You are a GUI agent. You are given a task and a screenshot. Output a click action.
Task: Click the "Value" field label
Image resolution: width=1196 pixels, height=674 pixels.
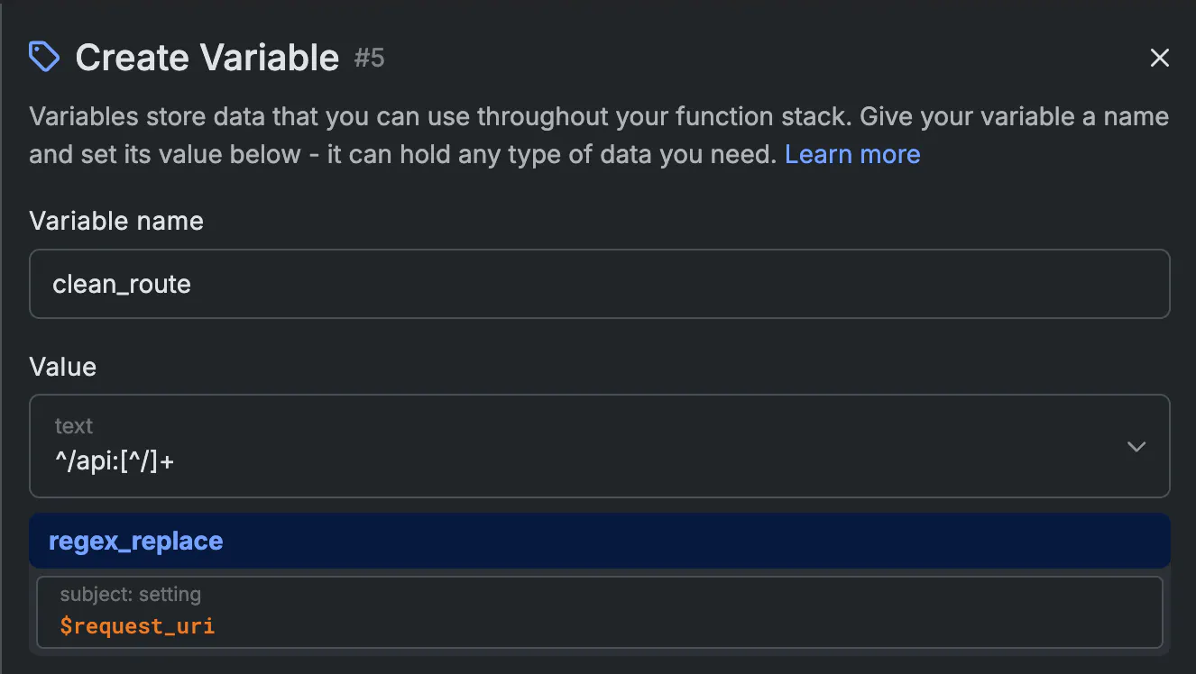coord(62,367)
